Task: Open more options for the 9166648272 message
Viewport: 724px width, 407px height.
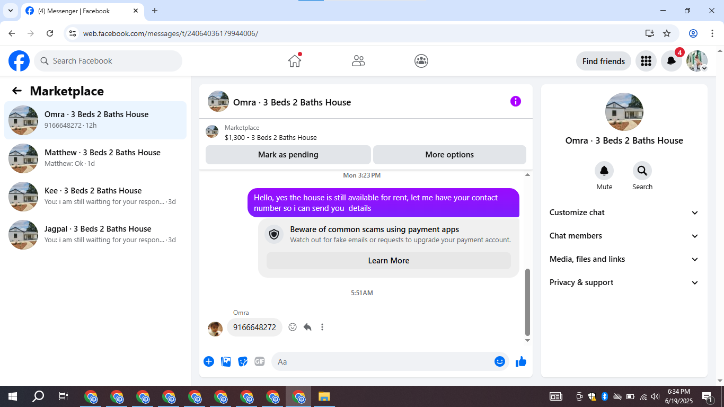Action: [322, 327]
